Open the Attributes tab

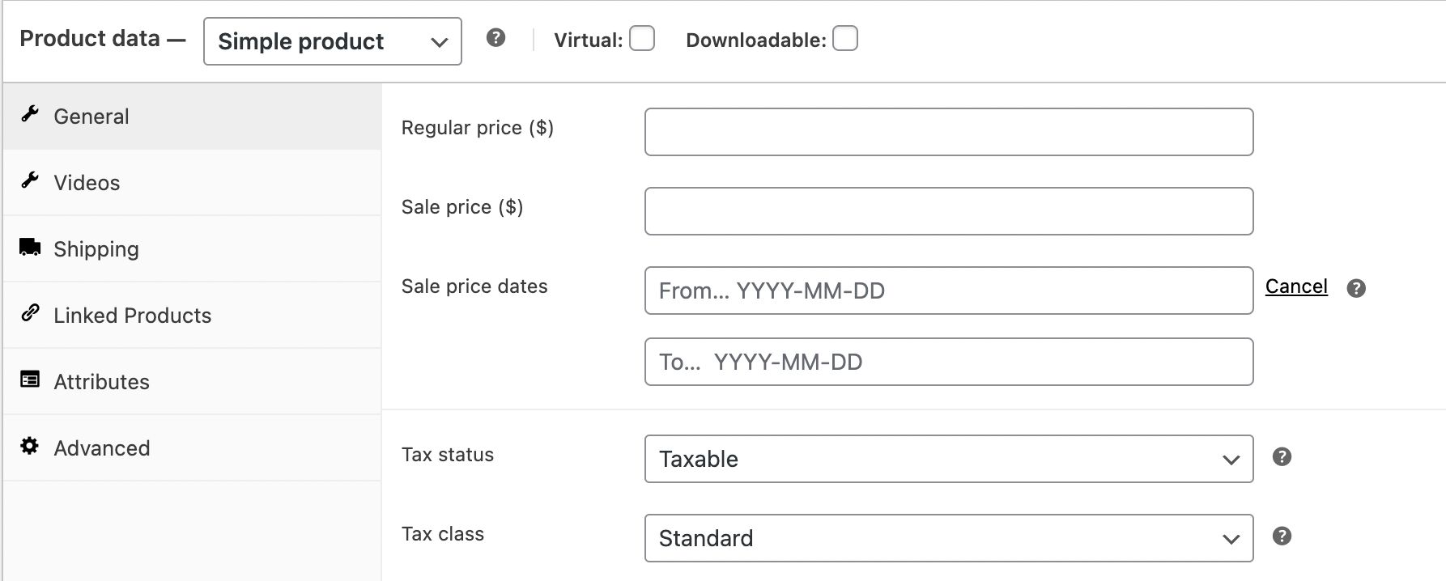click(192, 381)
